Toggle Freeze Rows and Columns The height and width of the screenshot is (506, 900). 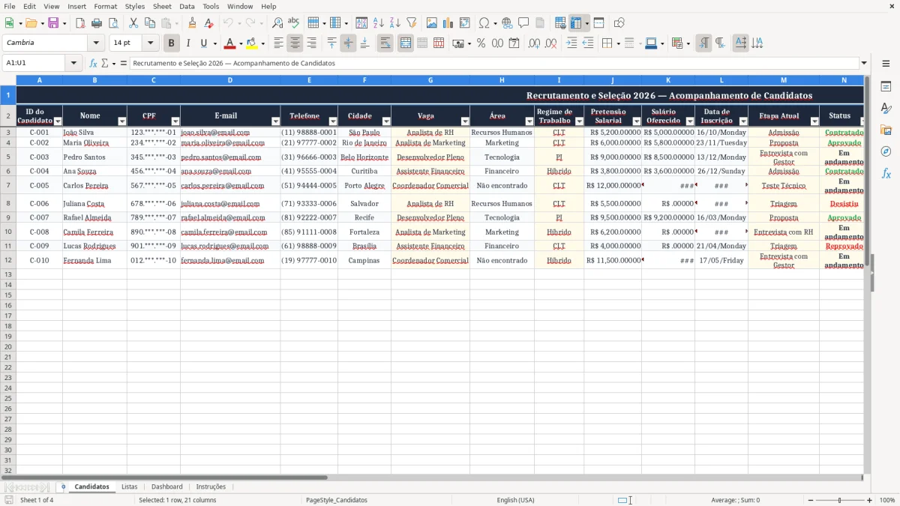tap(576, 23)
